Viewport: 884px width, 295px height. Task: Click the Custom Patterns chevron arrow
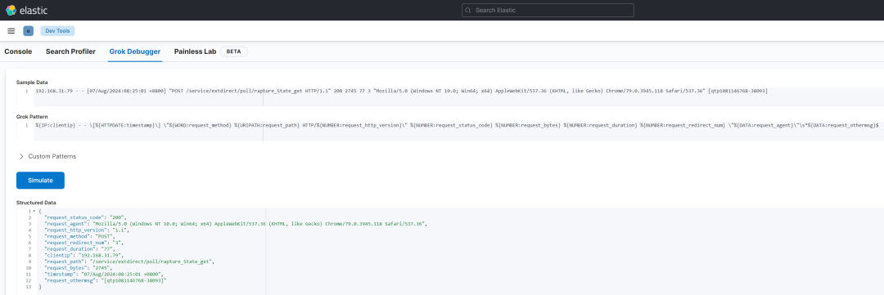tap(21, 156)
